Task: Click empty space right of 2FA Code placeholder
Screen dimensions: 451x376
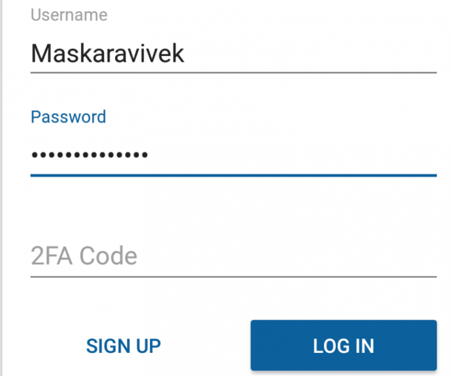Action: click(x=285, y=257)
